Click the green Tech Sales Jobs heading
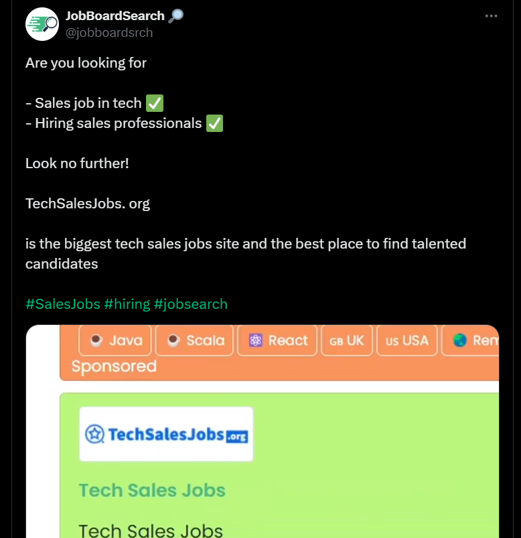 152,490
